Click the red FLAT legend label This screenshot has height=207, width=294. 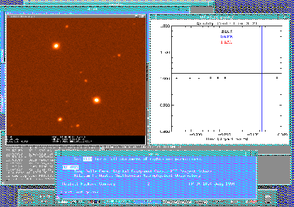(x=226, y=42)
